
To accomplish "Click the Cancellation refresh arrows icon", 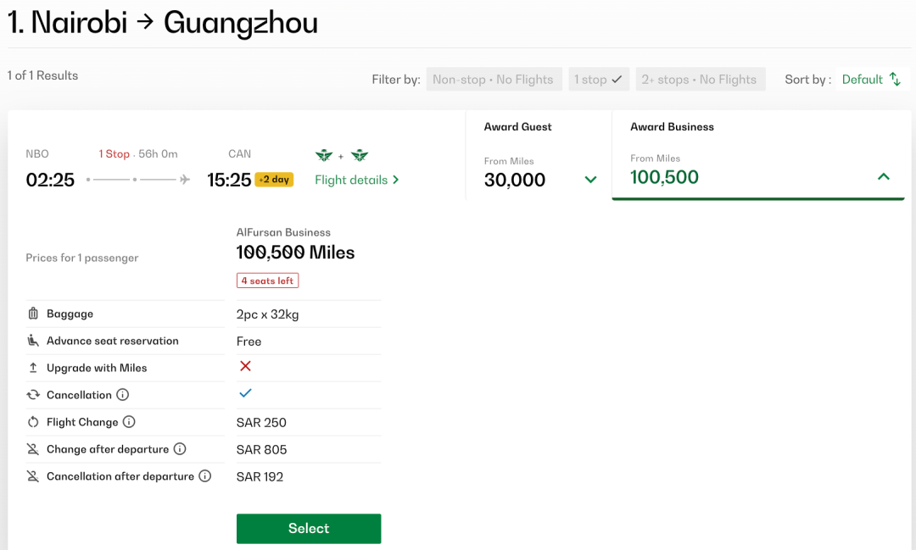I will 33,395.
